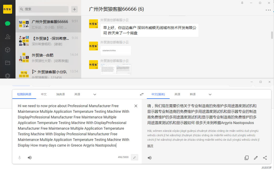Swap the translation languages
This screenshot has height=170, width=274.
pyautogui.click(x=142, y=94)
